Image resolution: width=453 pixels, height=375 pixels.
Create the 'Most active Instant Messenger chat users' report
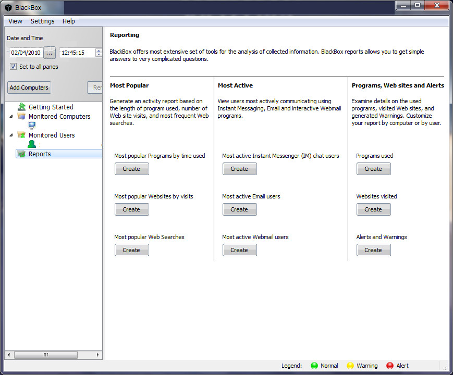pos(239,169)
